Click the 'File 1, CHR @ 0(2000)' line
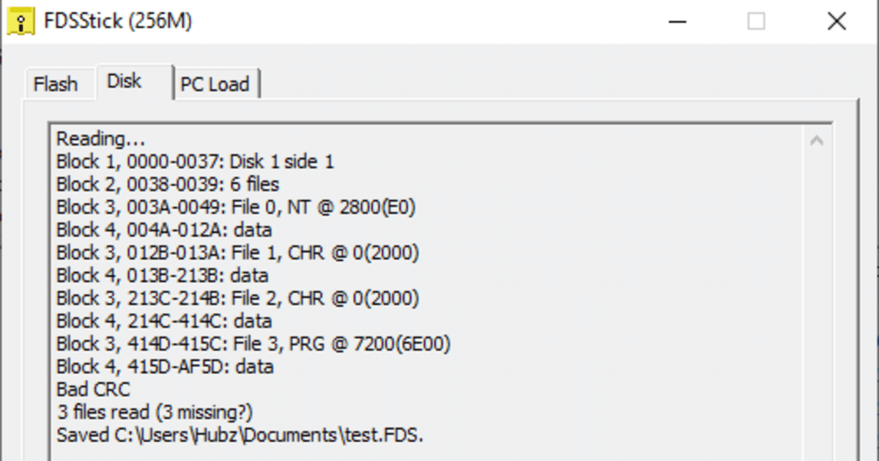Screen dimensions: 879x461 point(237,252)
